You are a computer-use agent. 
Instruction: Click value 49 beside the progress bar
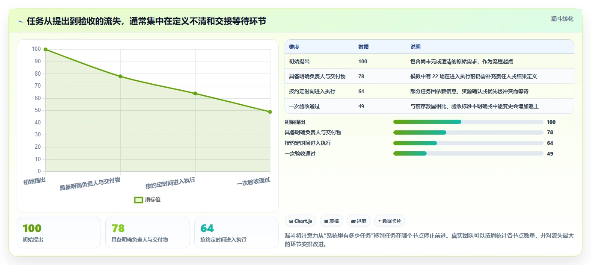tap(550, 153)
